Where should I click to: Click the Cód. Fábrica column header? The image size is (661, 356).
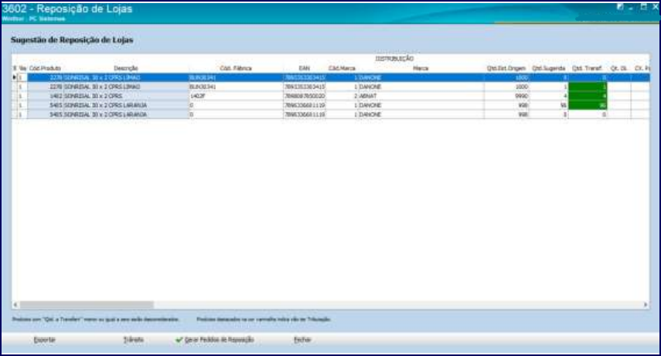click(236, 68)
